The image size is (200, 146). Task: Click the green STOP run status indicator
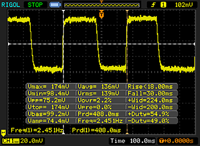point(35,5)
